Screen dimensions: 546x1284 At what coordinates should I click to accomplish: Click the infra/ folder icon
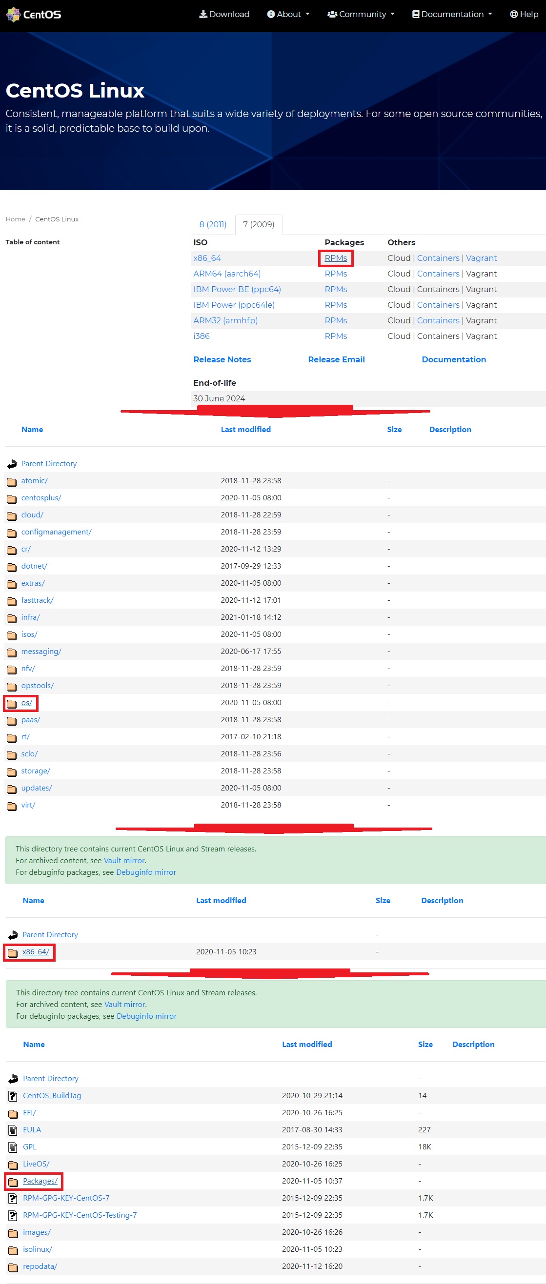[x=12, y=618]
